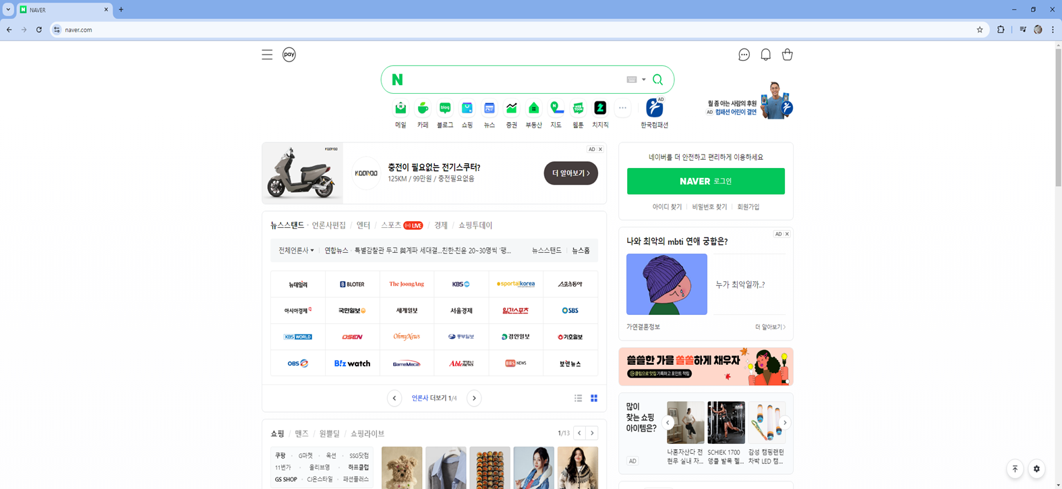Switch to the 맨즈 shopping tab
The height and width of the screenshot is (489, 1062).
coord(301,434)
